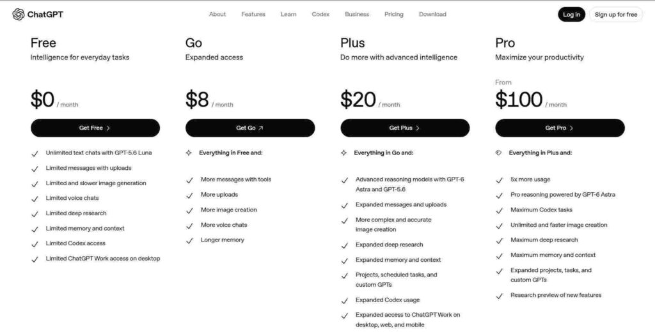
Task: Click checkmark beside Limited Codex access
Action: pyautogui.click(x=35, y=244)
